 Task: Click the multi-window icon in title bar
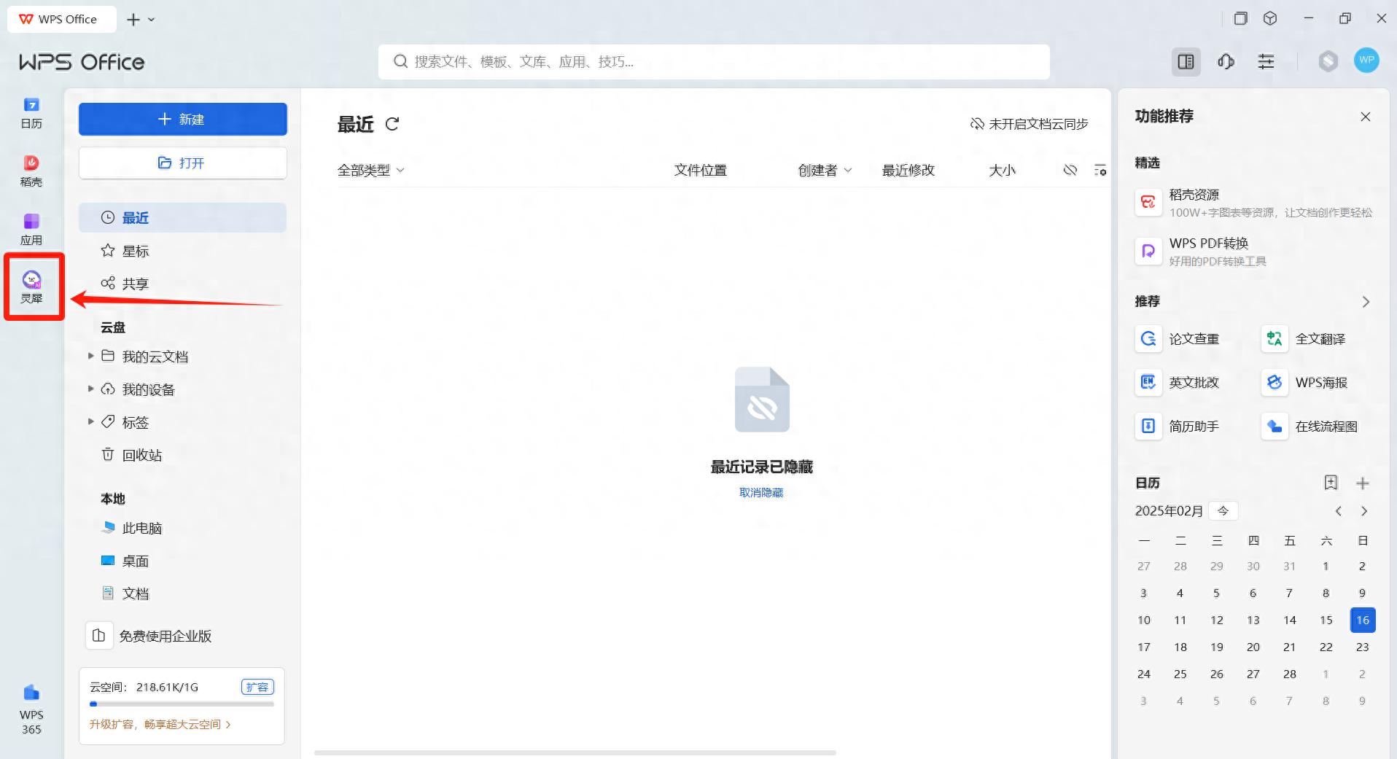tap(1240, 19)
